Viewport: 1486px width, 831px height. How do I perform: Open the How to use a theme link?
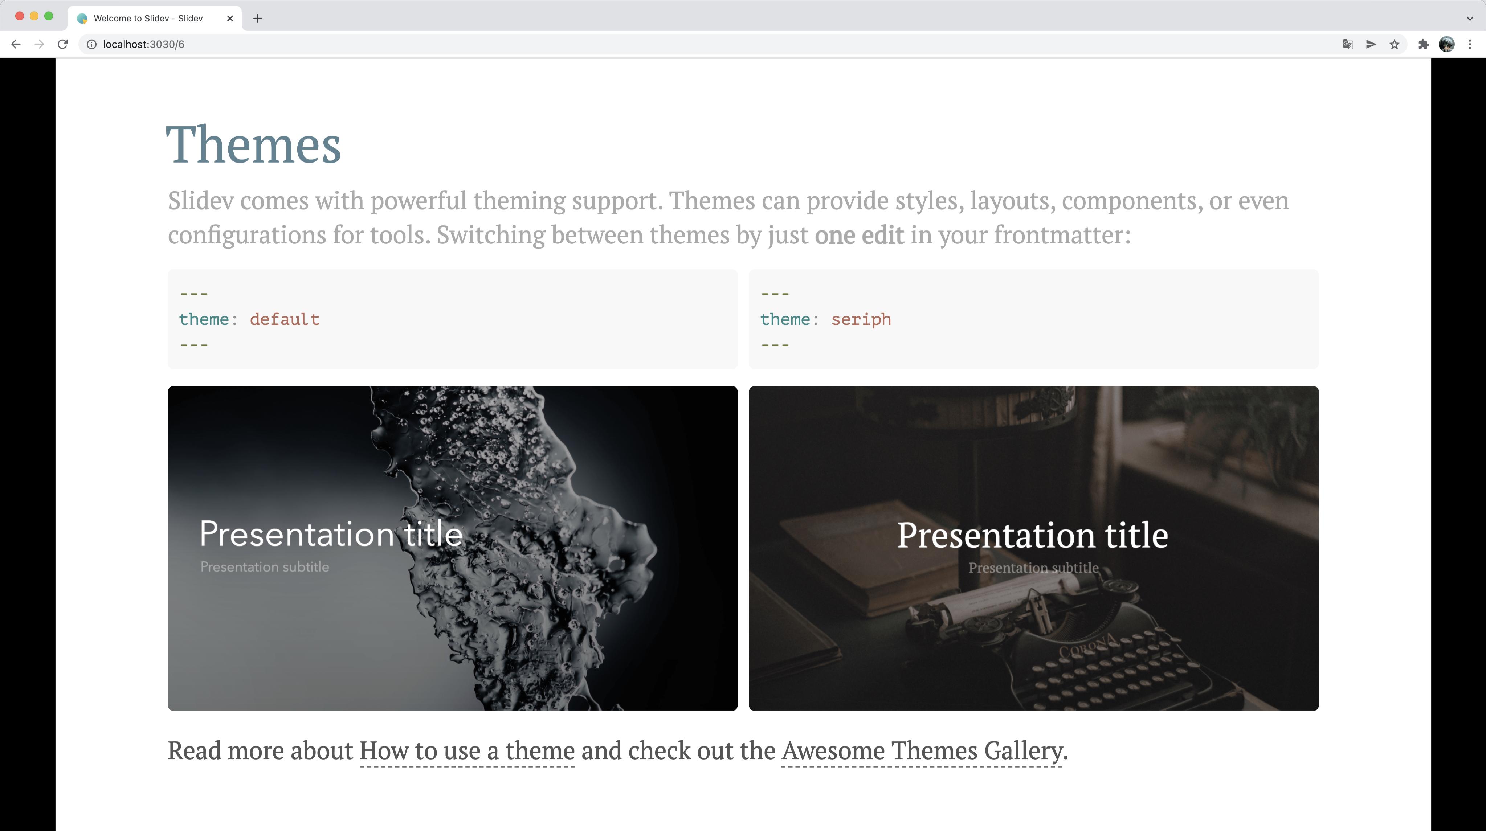coord(467,751)
